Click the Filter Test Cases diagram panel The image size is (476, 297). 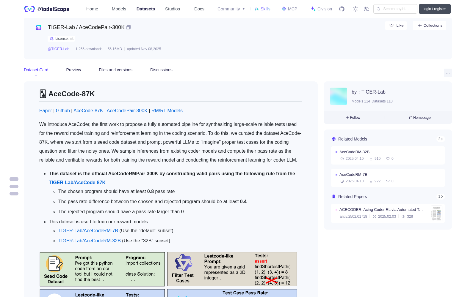point(232,269)
